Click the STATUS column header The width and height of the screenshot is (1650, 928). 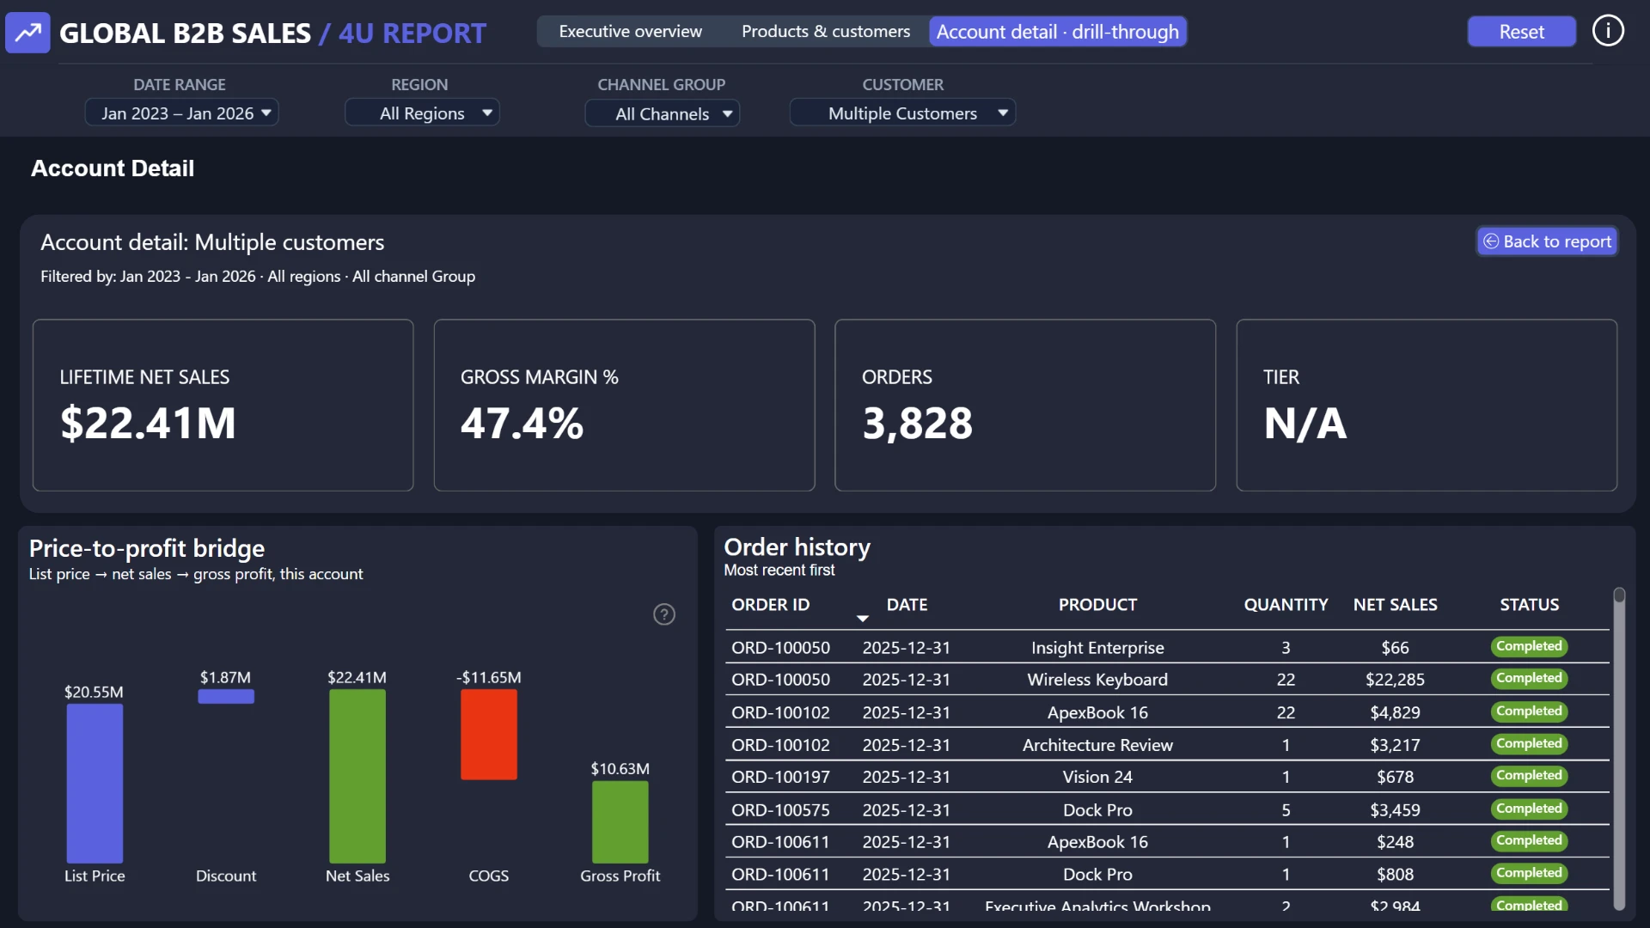[1529, 605]
